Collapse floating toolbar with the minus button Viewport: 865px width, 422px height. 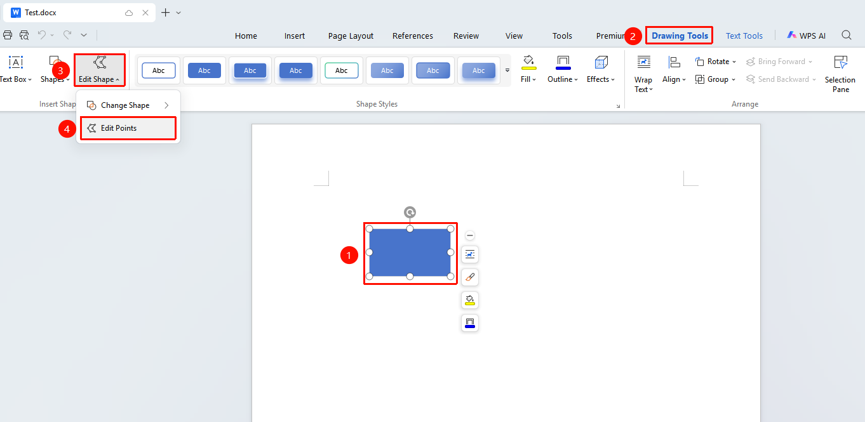[x=470, y=235]
